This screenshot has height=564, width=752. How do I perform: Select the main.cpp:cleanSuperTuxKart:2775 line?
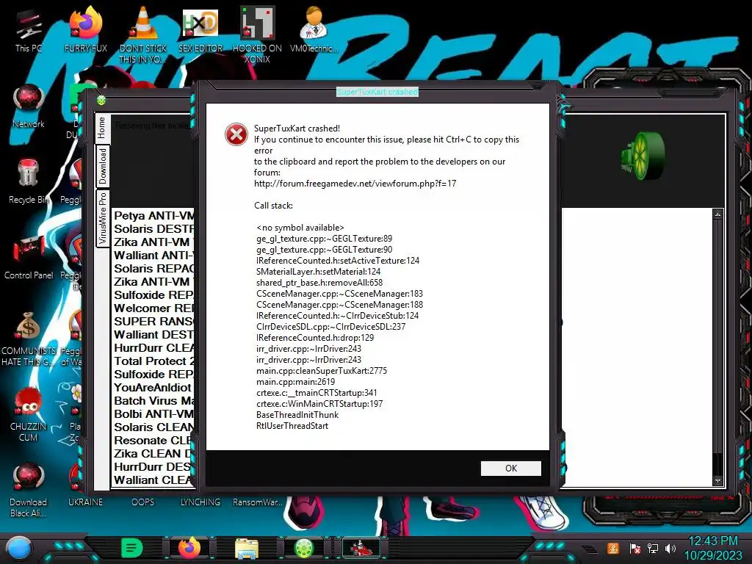(x=322, y=371)
